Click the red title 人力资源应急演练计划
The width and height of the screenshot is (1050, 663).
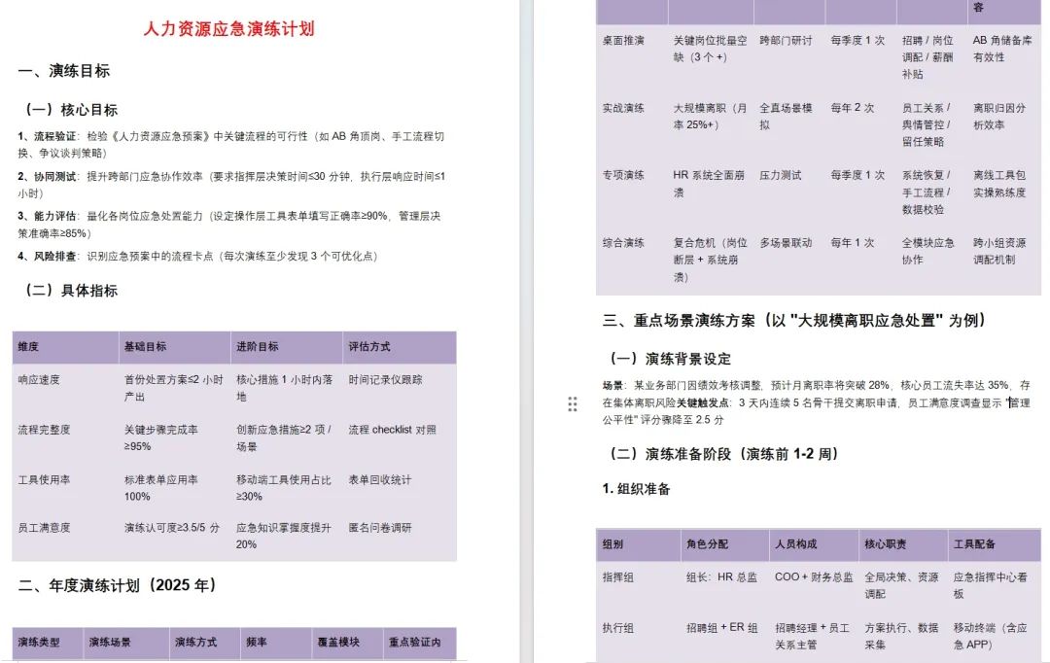pyautogui.click(x=229, y=29)
